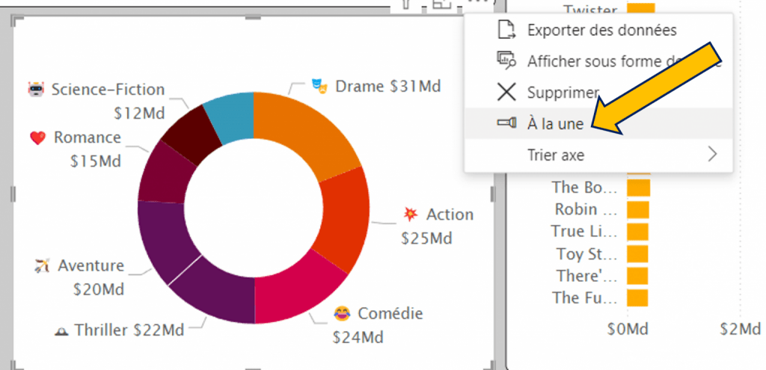Click the $20Md value under Aventure
Screen dimensions: 766x370
[99, 289]
